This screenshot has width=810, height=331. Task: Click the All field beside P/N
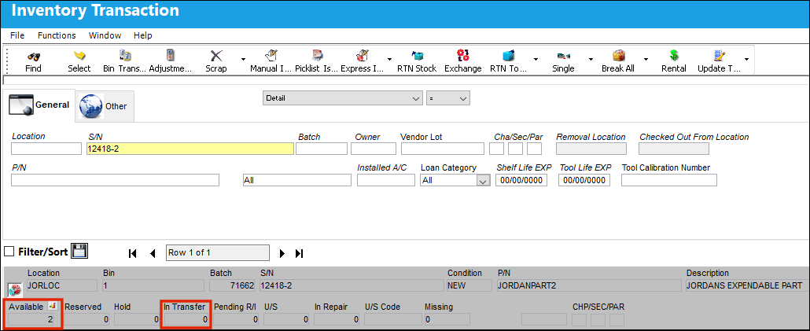pyautogui.click(x=296, y=180)
